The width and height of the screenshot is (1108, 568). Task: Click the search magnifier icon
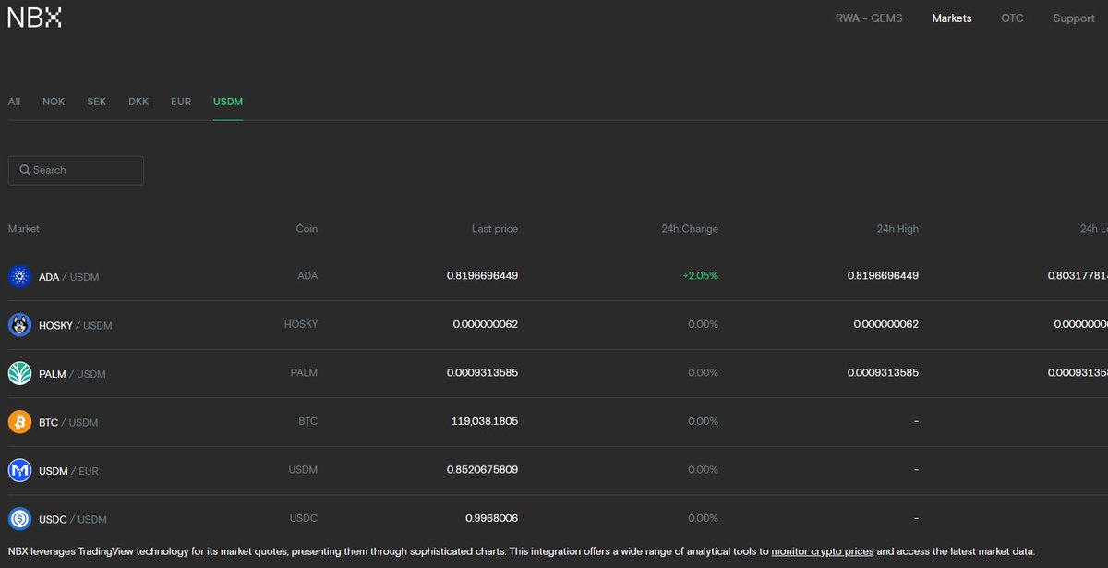point(25,170)
